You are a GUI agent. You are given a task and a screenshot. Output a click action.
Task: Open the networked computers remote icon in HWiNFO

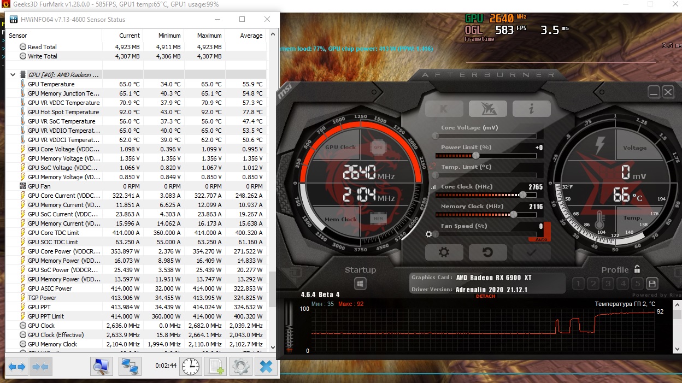(x=130, y=367)
